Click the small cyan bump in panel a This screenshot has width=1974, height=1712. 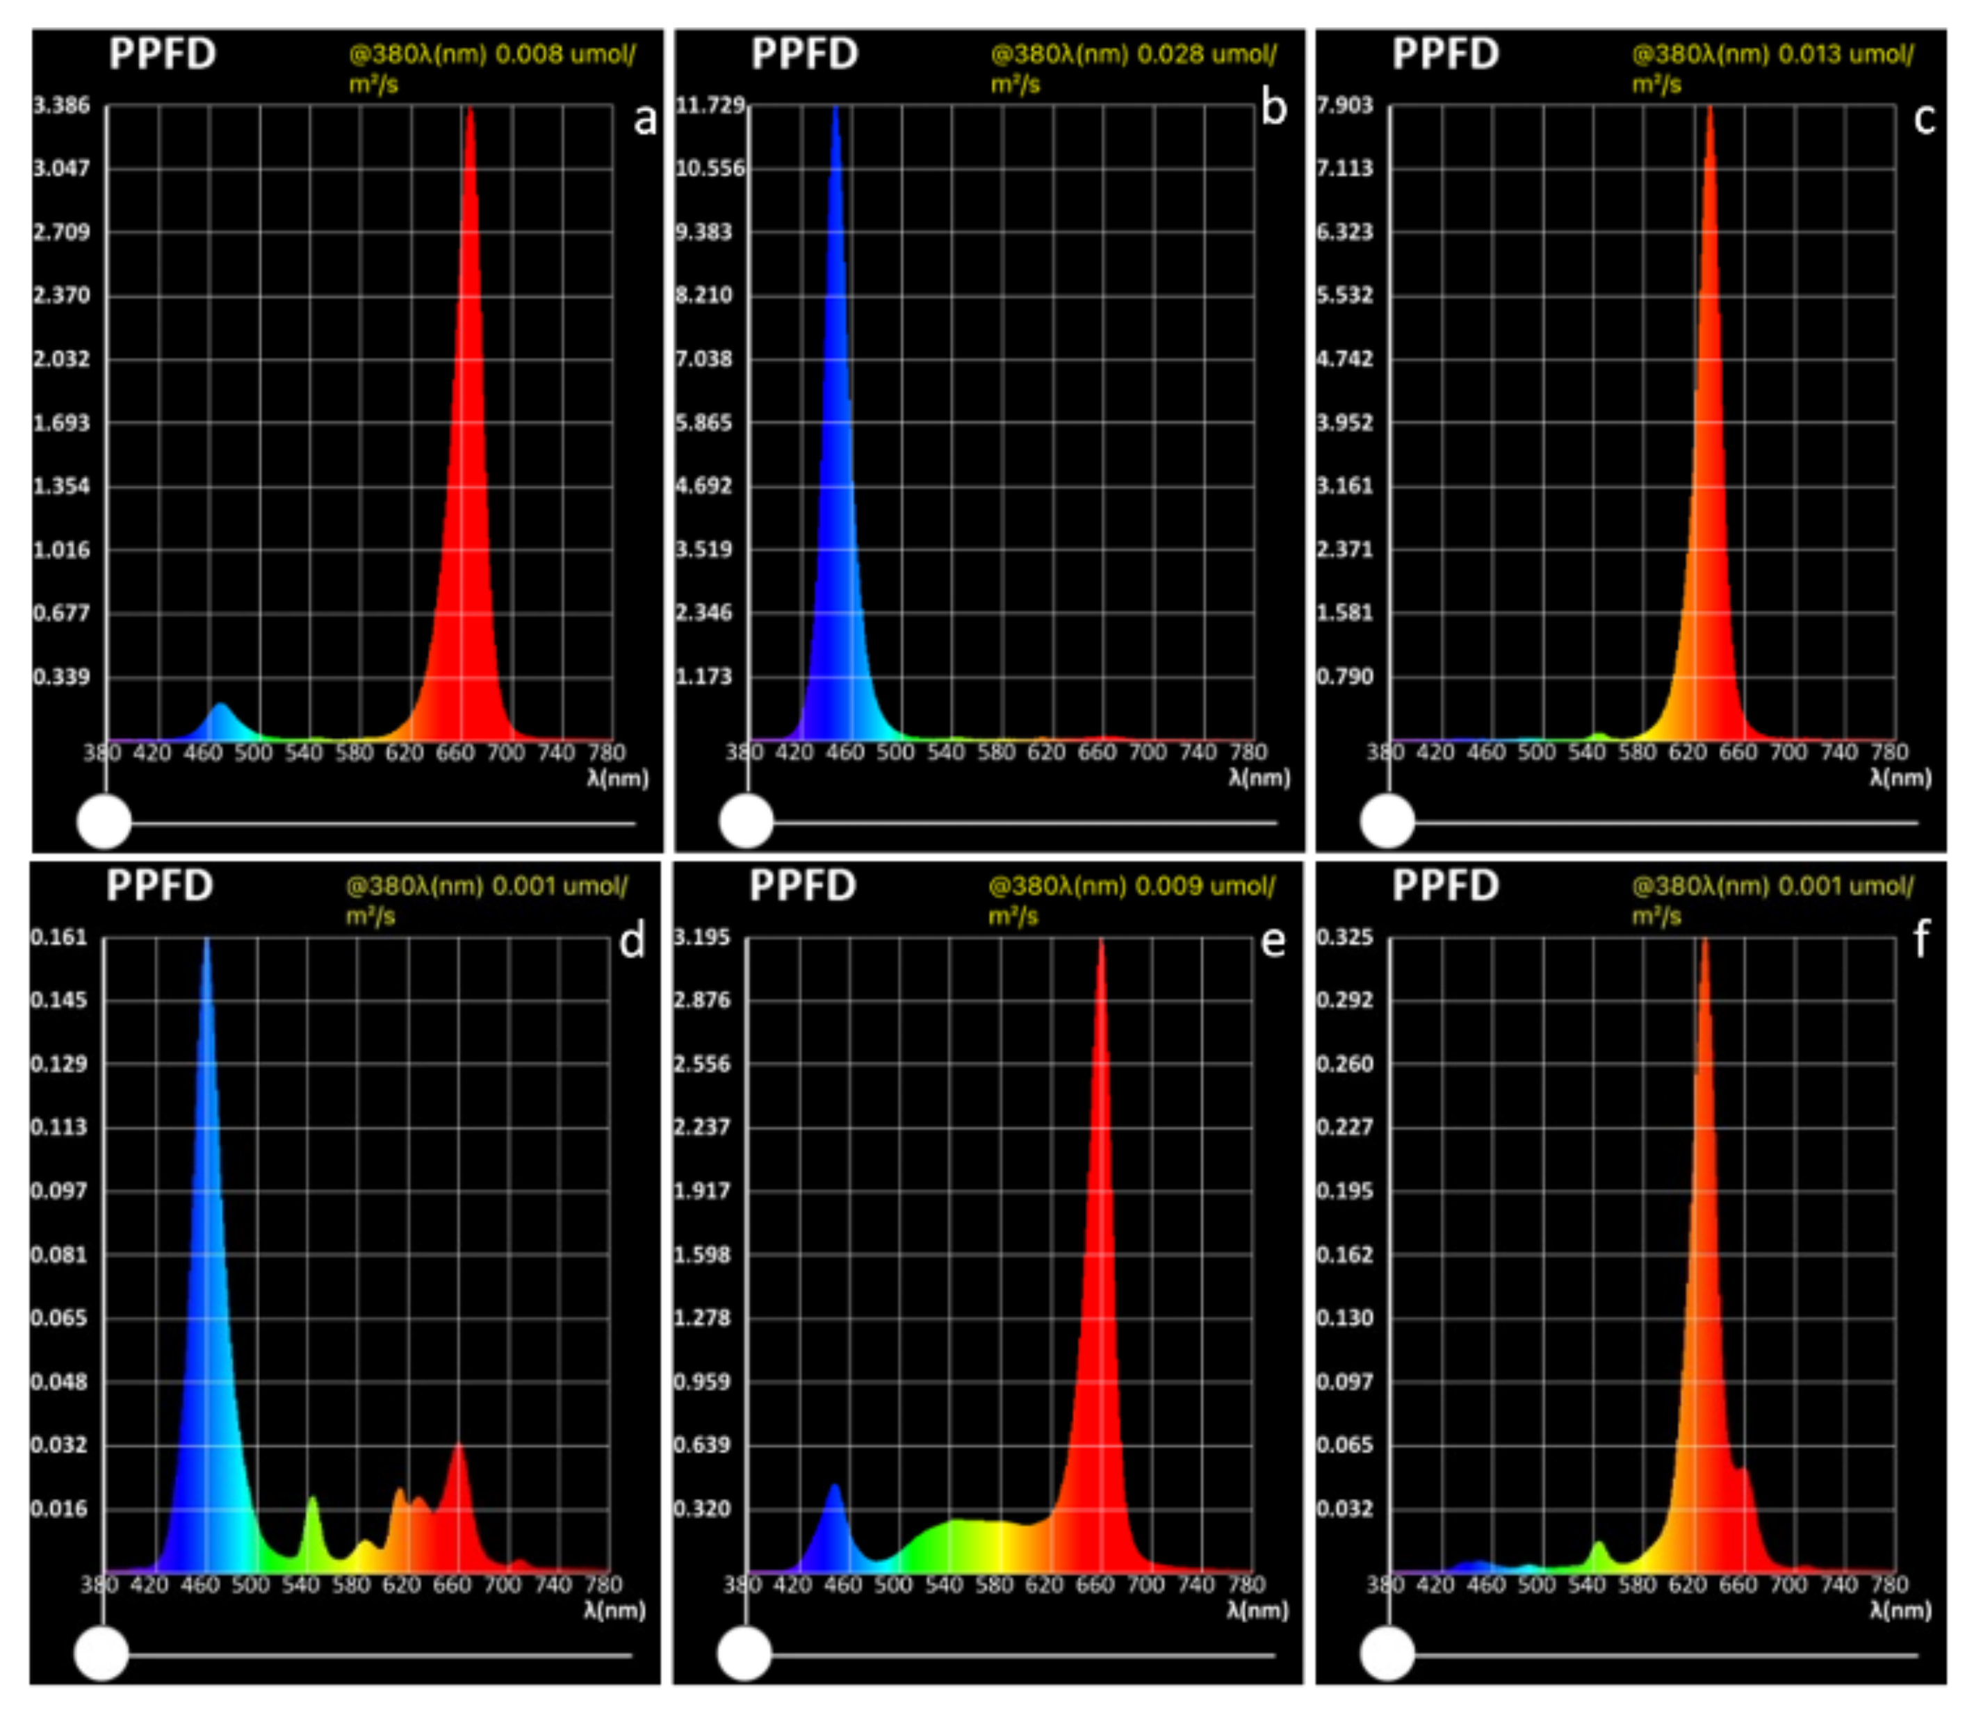(221, 723)
